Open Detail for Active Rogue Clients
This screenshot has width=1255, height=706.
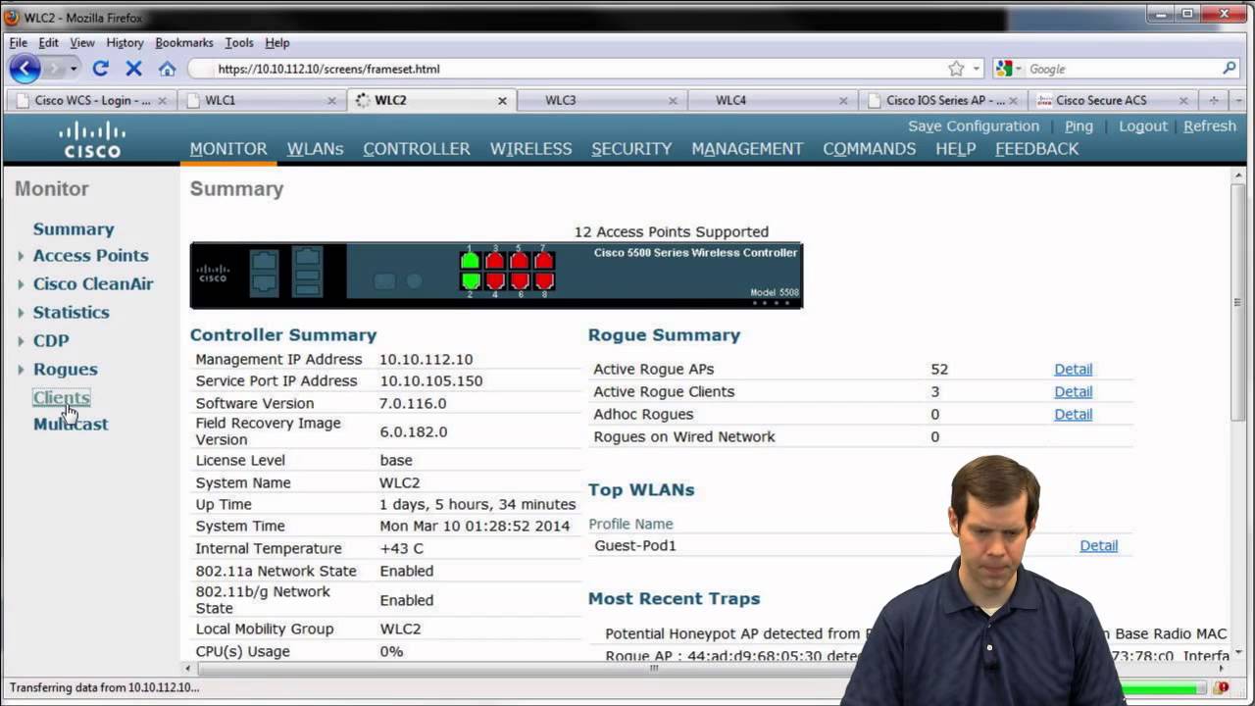[x=1073, y=392]
